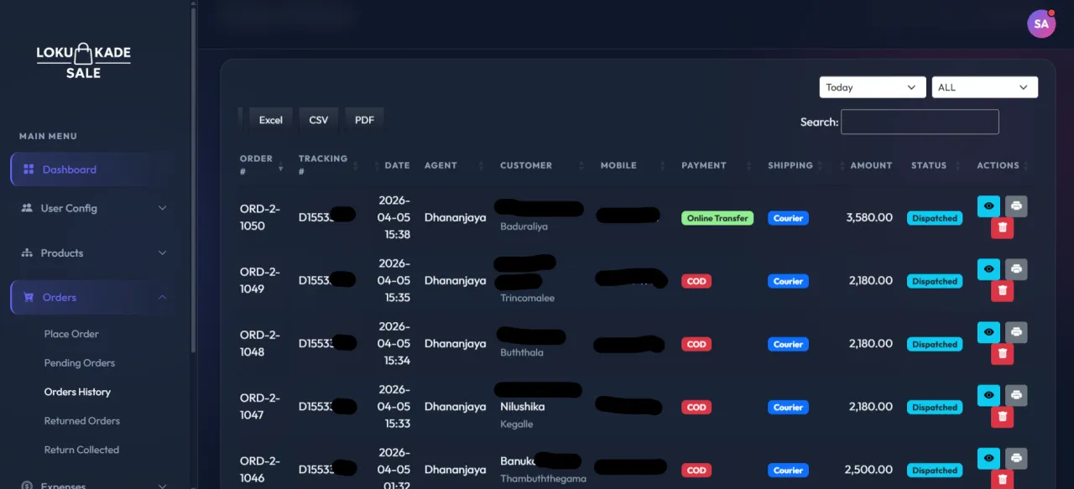This screenshot has width=1074, height=489.
Task: Click the shopping cart icon next to Orders
Action: tap(29, 297)
